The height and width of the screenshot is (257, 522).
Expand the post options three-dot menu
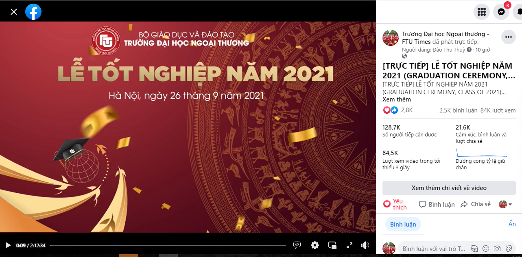509,37
